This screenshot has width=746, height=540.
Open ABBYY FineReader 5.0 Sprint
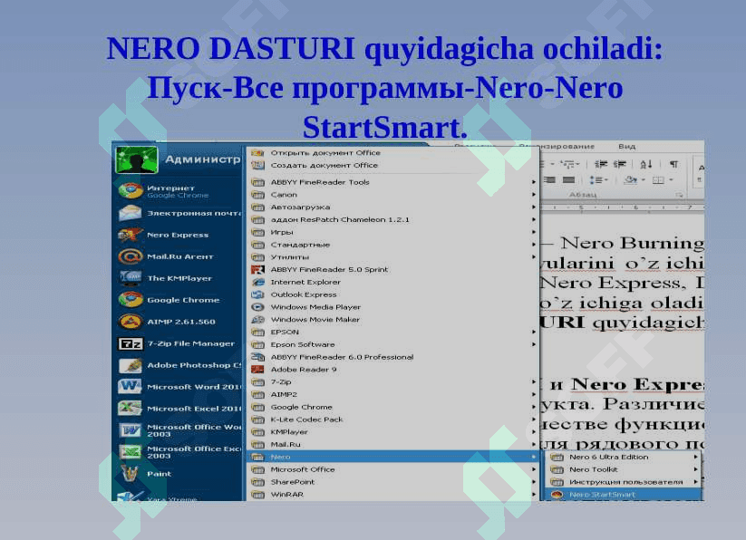coord(393,269)
